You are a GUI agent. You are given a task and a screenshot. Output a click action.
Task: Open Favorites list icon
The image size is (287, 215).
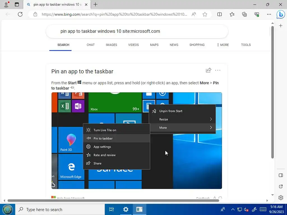[232, 14]
